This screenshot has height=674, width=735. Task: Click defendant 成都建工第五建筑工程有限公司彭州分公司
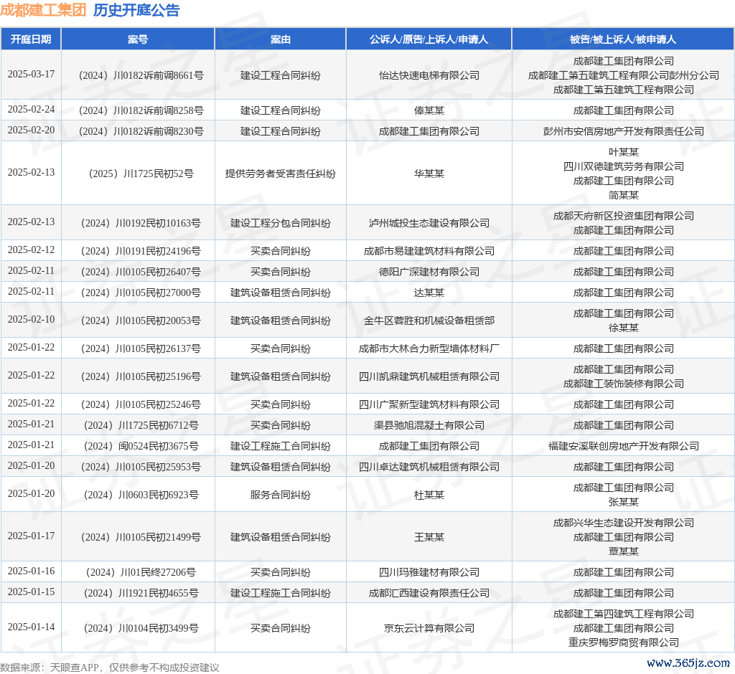[x=624, y=75]
